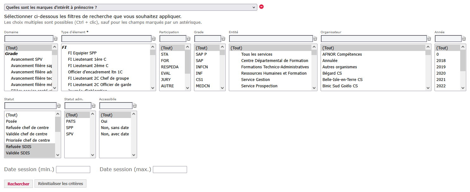Select SAP P in Grade list
This screenshot has height=192, width=470.
coord(207,54)
